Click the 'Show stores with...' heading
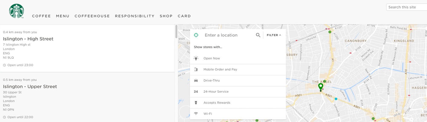The image size is (427, 122). point(208,47)
